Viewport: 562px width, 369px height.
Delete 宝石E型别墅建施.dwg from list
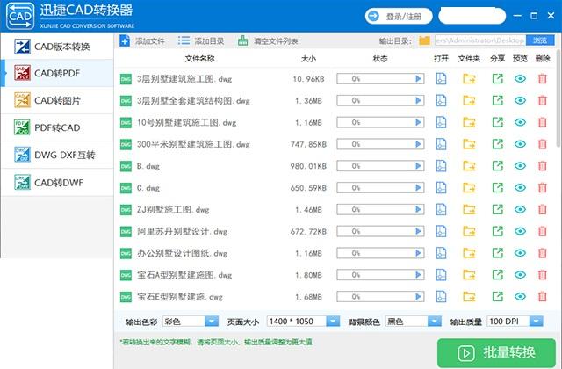coord(543,297)
